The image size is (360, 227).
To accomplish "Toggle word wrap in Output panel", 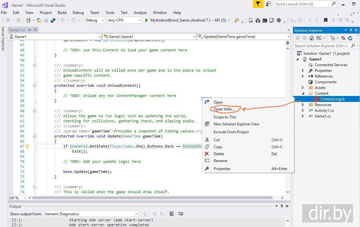I will pos(180,214).
